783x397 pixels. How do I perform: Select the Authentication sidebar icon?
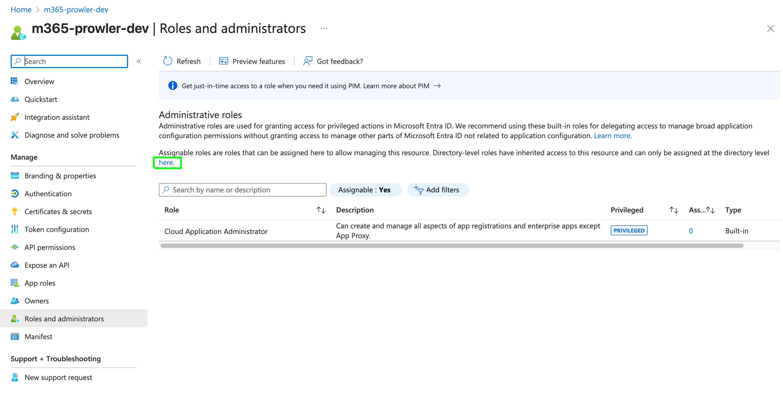pyautogui.click(x=15, y=193)
